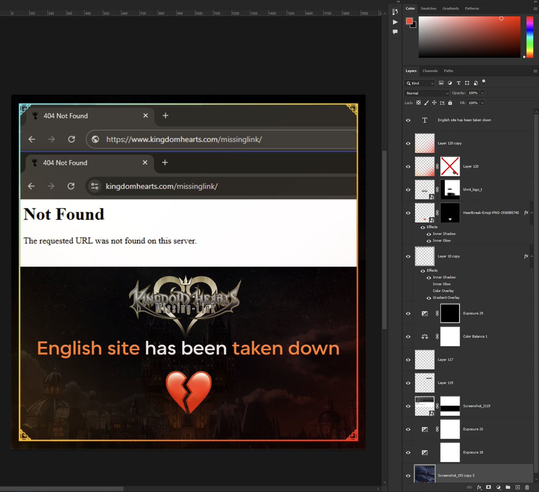Click the canvas vertical scrollbar
This screenshot has width=539, height=492.
(x=384, y=240)
